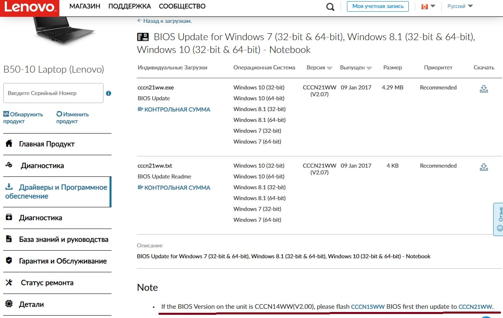Open Детали sidebar item

point(57,304)
